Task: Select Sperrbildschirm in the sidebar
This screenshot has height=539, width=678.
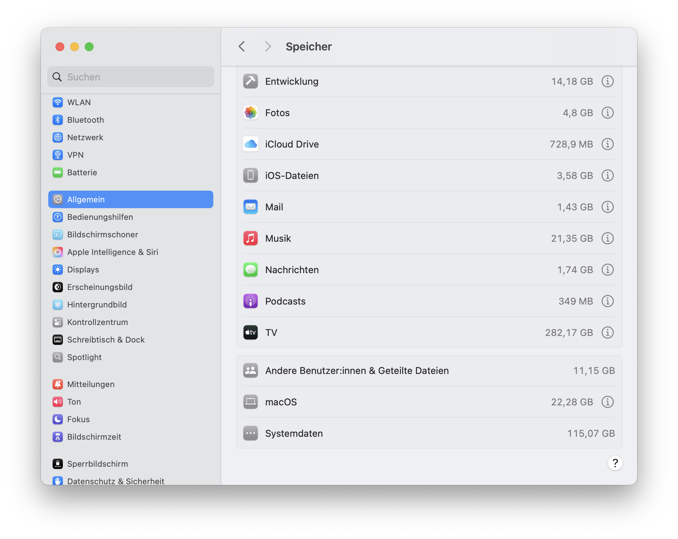Action: coord(131,464)
